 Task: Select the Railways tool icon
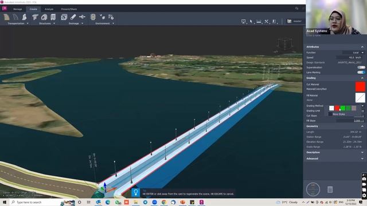click(15, 17)
